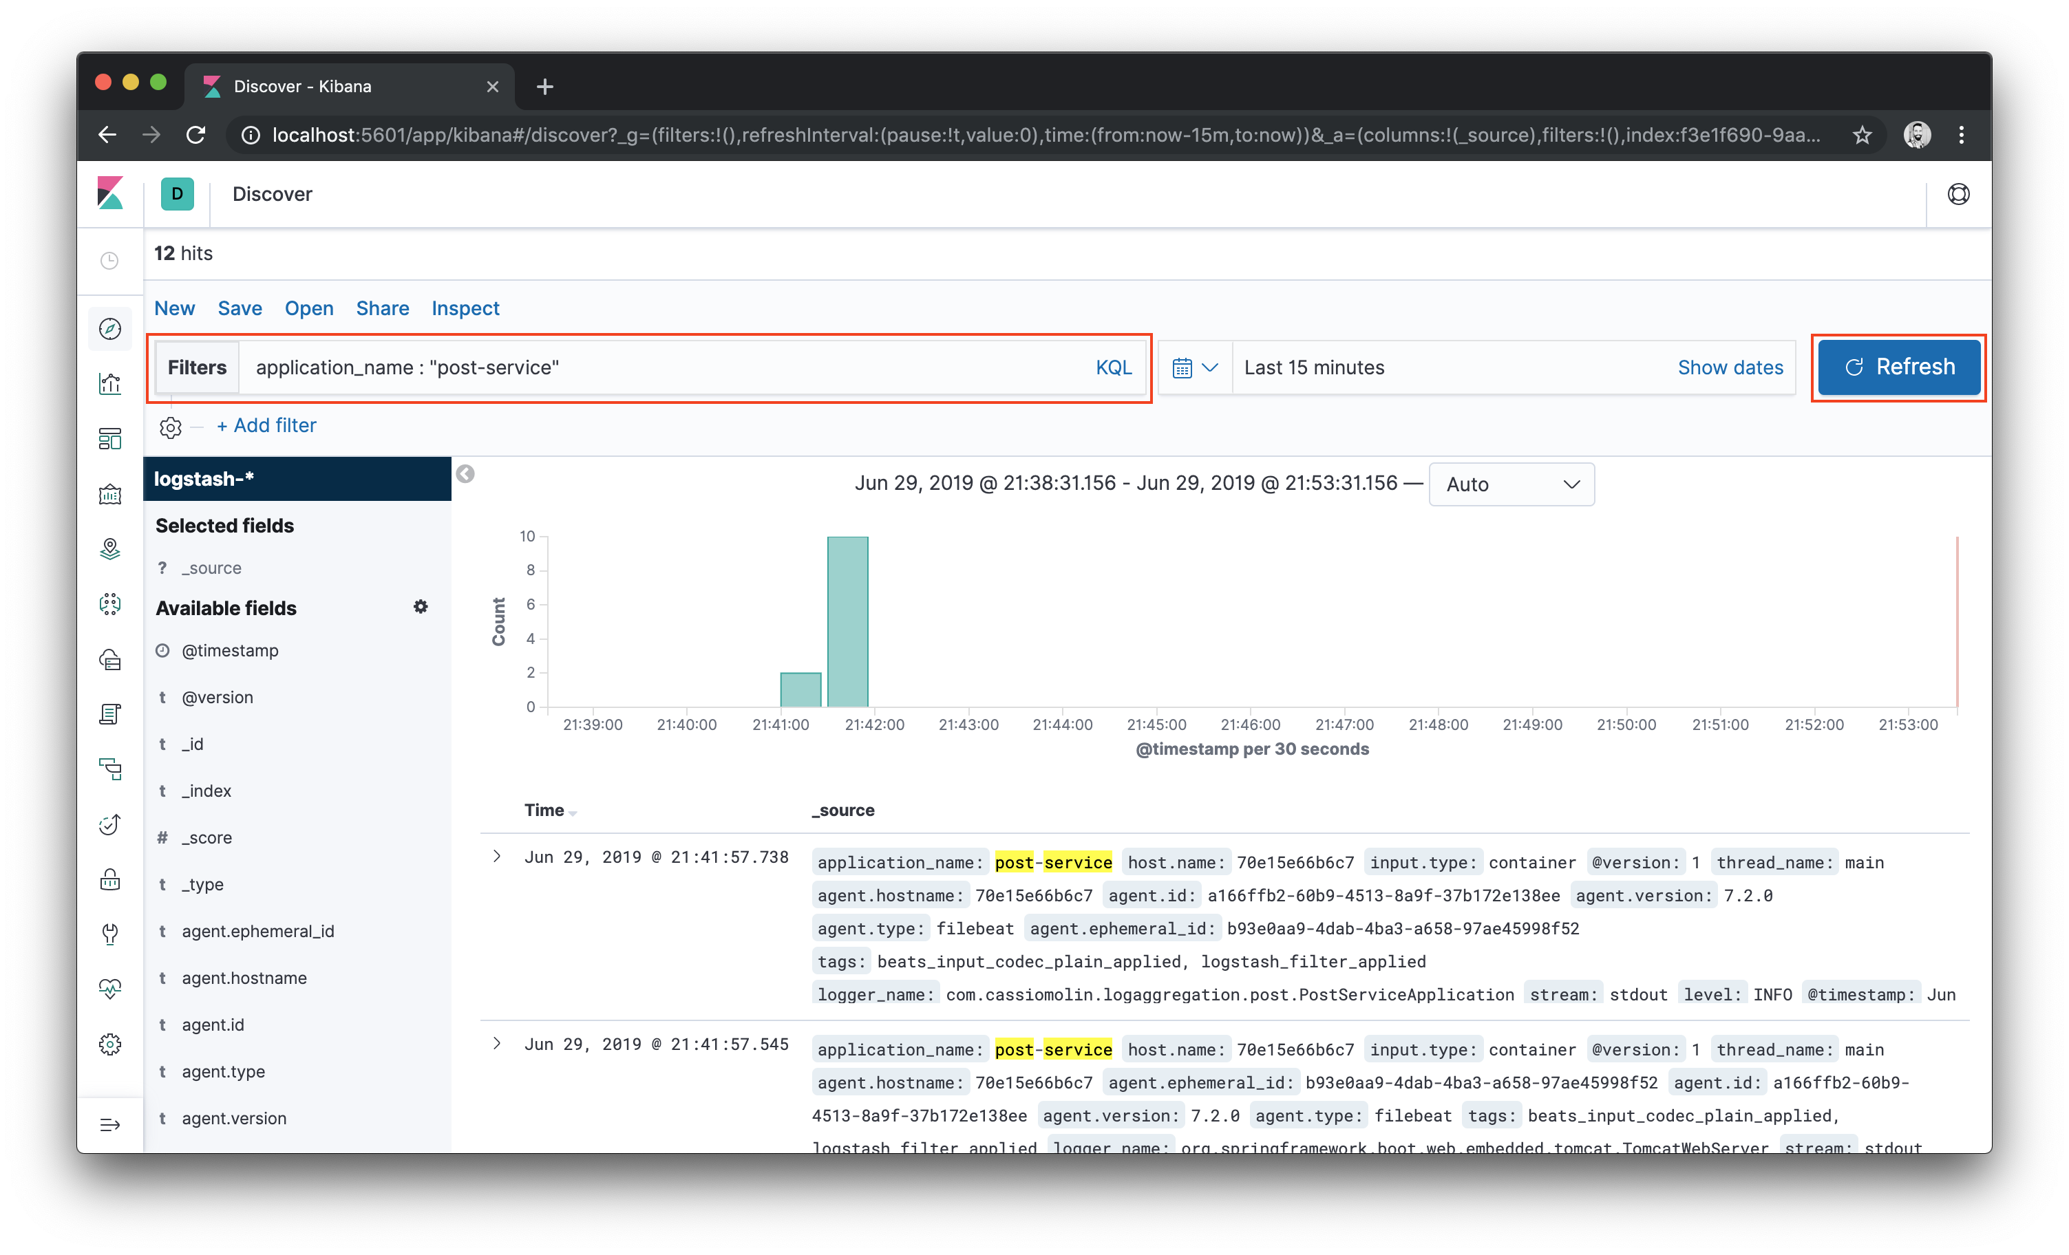The width and height of the screenshot is (2069, 1255).
Task: Click the Discover breadcrumb title
Action: click(272, 194)
